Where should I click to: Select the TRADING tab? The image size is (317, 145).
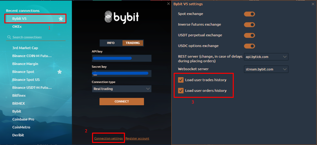(x=133, y=43)
